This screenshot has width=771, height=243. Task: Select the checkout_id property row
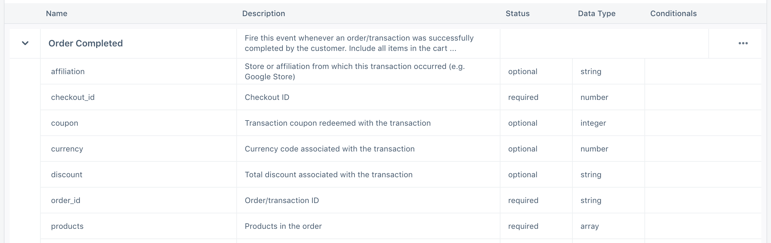tap(73, 97)
